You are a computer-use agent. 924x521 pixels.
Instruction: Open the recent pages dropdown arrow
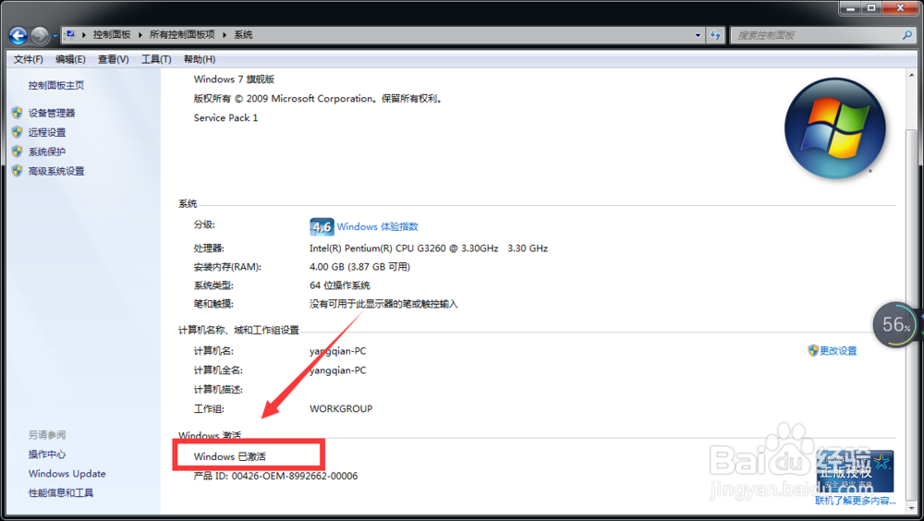tap(55, 36)
